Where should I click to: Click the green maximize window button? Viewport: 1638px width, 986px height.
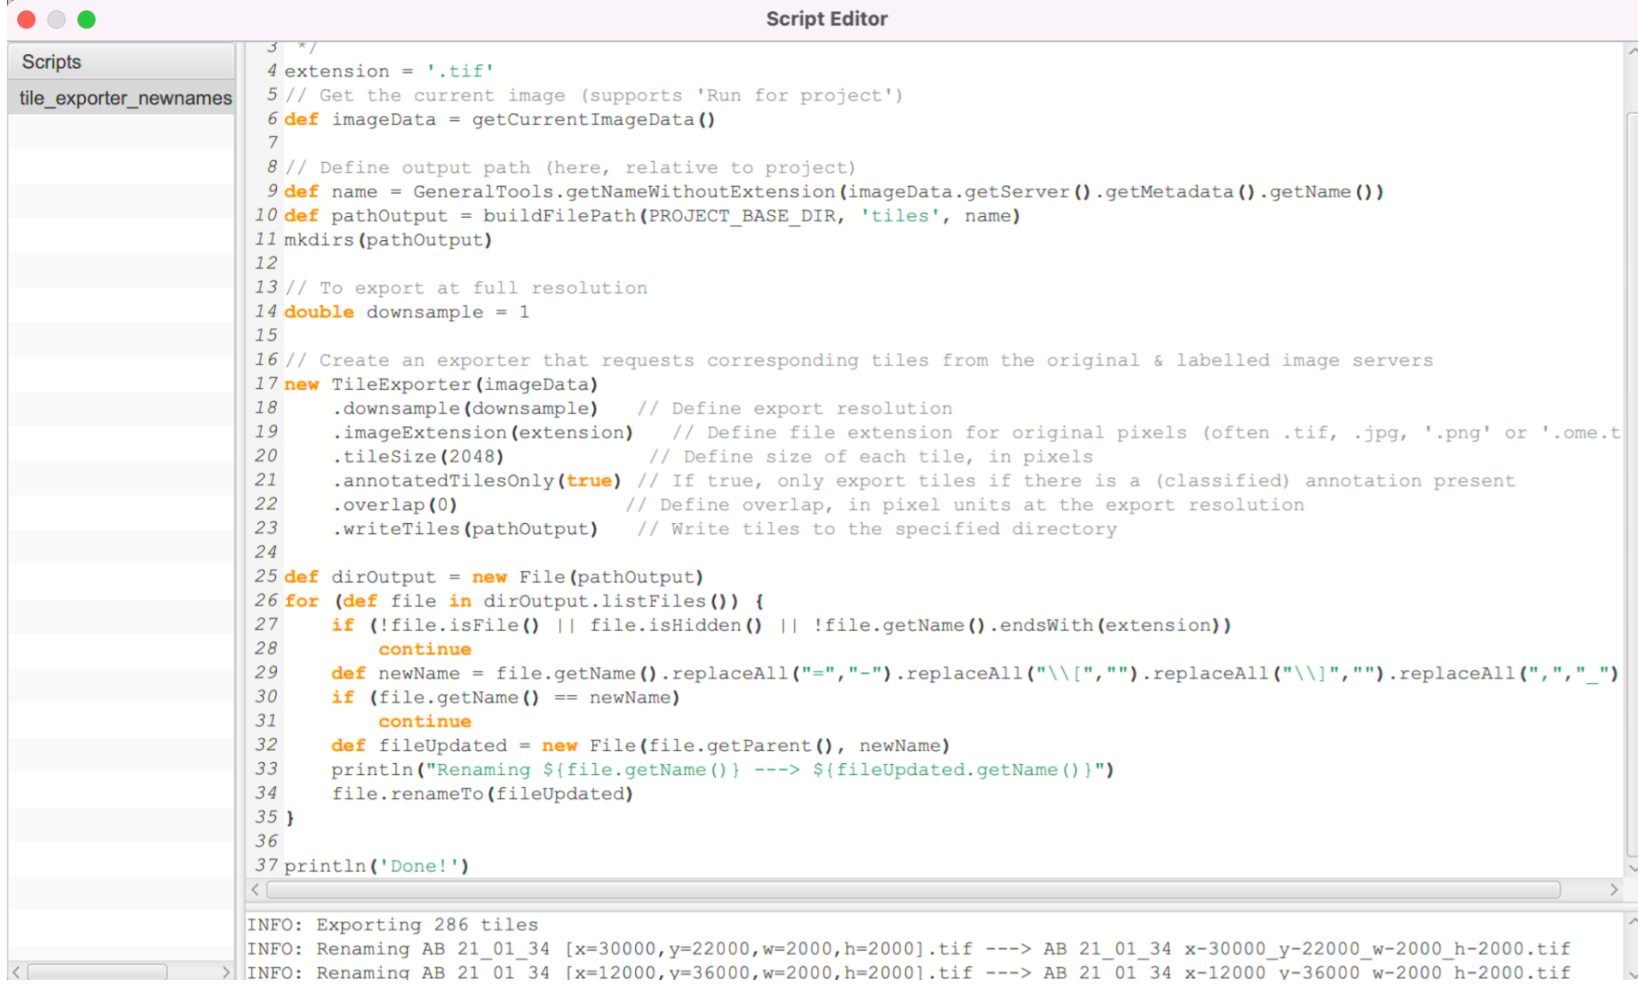[87, 19]
